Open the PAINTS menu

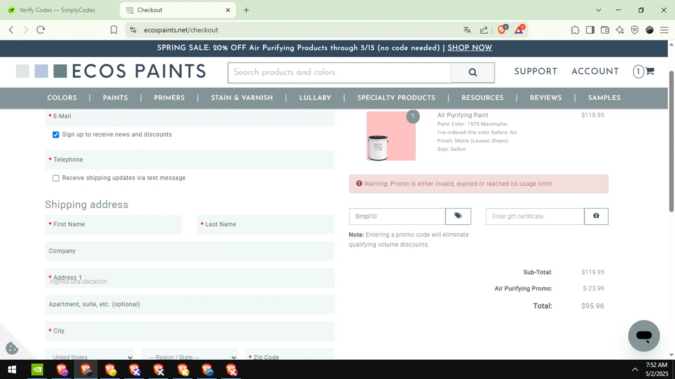pos(115,98)
